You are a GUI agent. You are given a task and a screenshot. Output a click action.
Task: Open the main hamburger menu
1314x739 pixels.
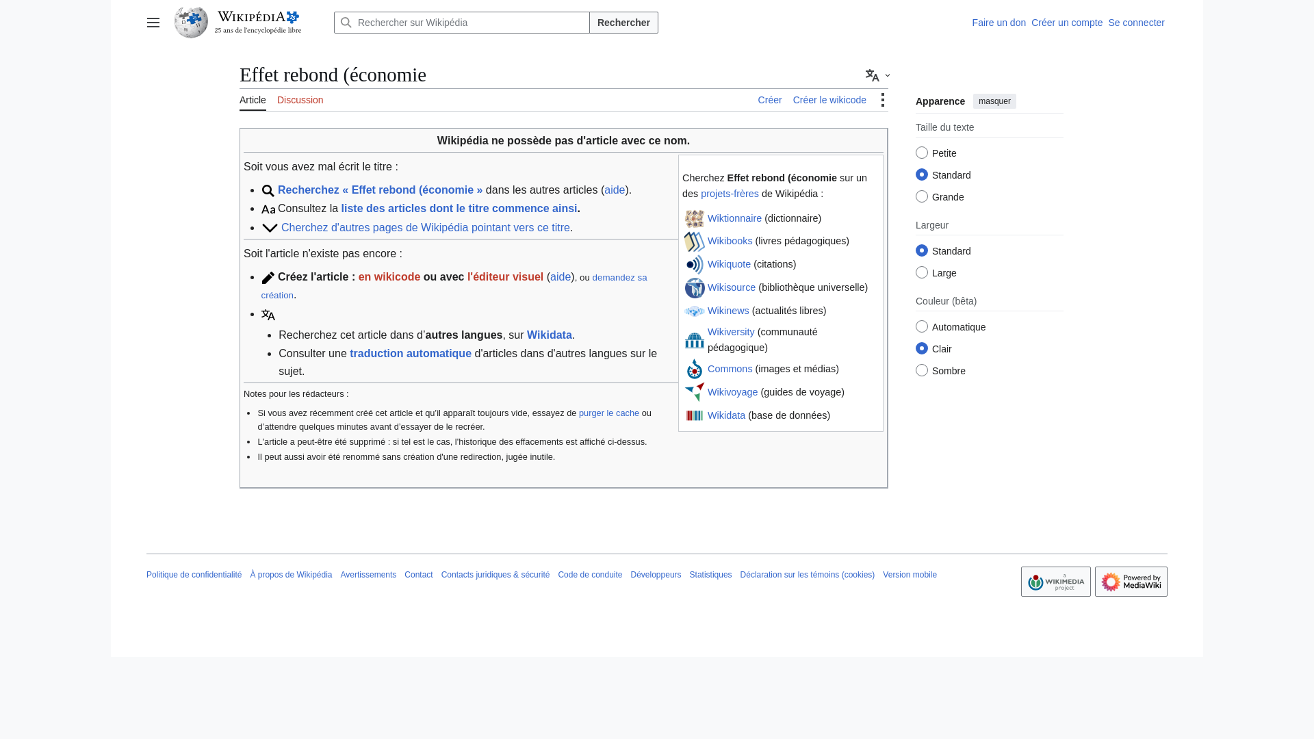tap(153, 23)
